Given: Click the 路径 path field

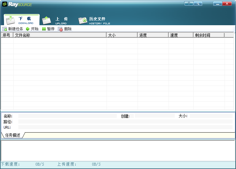Looking at the screenshot, I should 125,121.
